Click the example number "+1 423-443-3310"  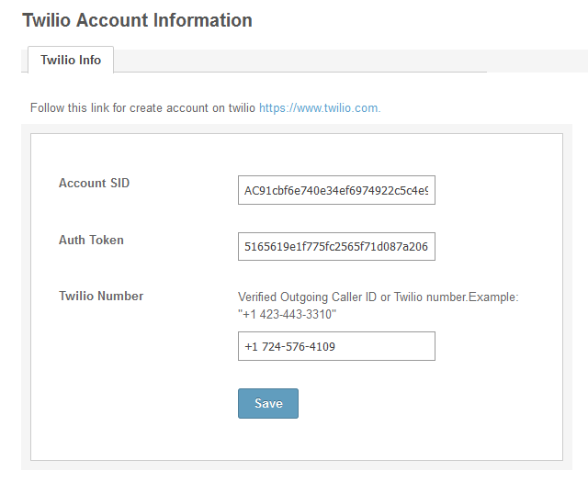pyautogui.click(x=288, y=314)
